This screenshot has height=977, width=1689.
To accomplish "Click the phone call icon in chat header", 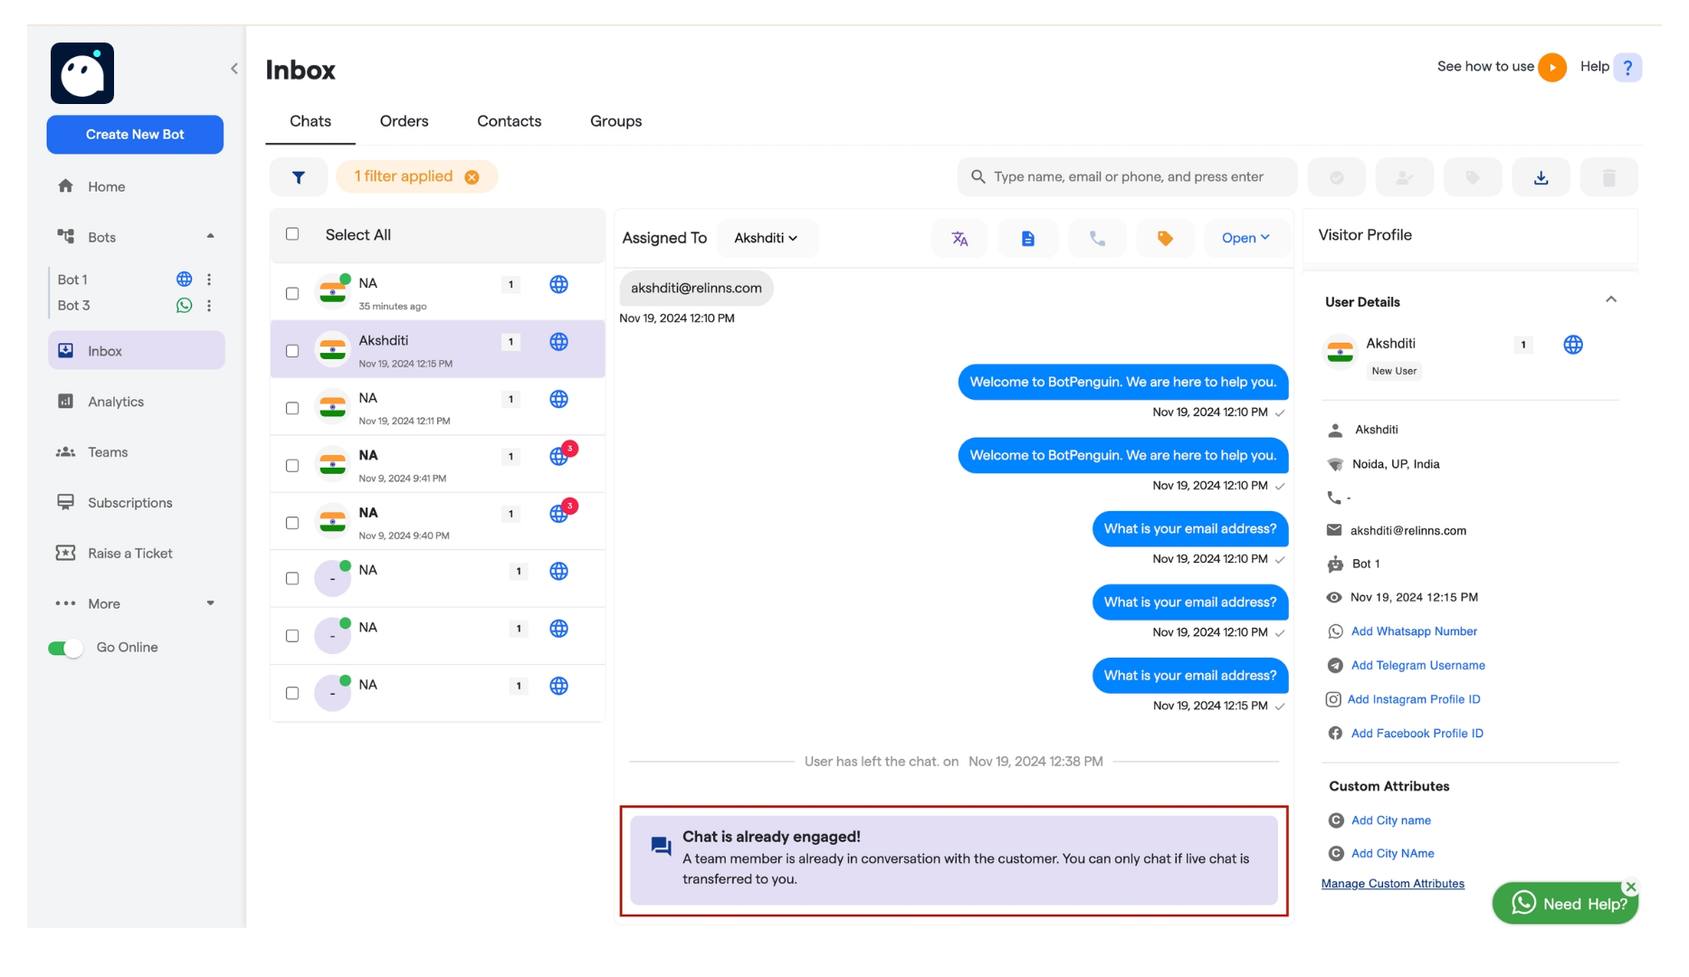I will coord(1097,239).
